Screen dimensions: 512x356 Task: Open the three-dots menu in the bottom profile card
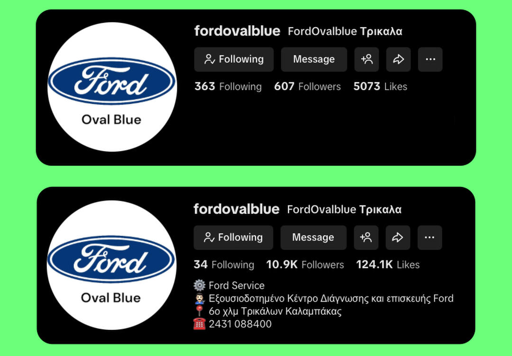[x=430, y=237]
